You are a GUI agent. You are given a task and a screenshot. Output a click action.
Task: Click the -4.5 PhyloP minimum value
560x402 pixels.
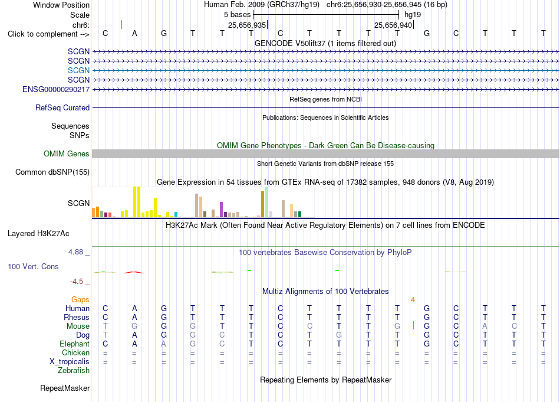77,282
